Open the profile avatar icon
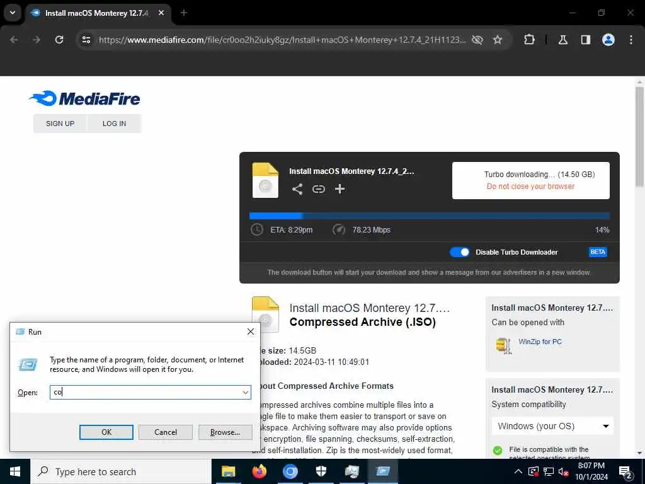This screenshot has height=484, width=645. 608,40
